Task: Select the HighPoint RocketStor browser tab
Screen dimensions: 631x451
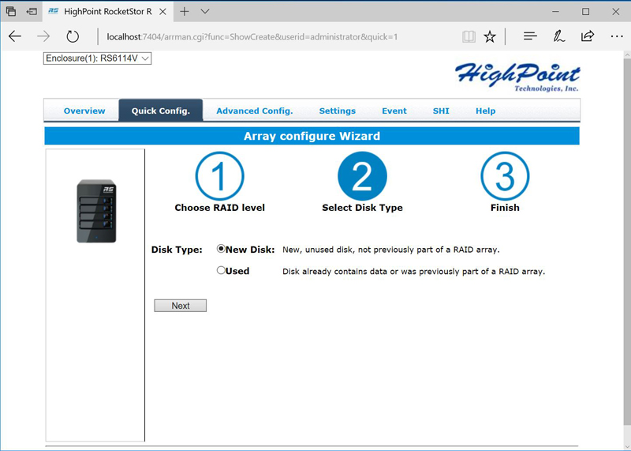Action: point(106,11)
